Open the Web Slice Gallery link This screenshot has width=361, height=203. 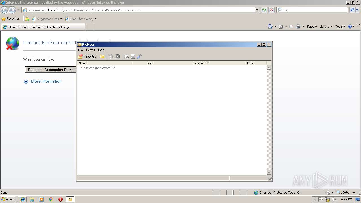[x=81, y=19]
